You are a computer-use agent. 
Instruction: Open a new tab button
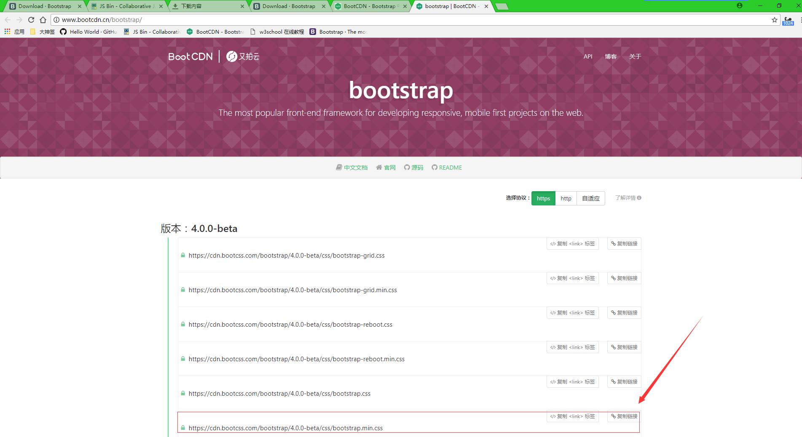pyautogui.click(x=502, y=6)
